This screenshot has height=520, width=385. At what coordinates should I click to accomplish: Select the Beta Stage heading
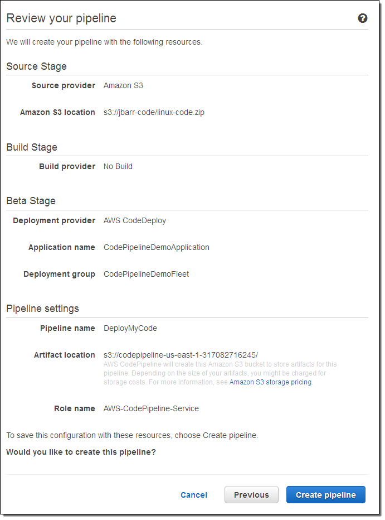(31, 201)
